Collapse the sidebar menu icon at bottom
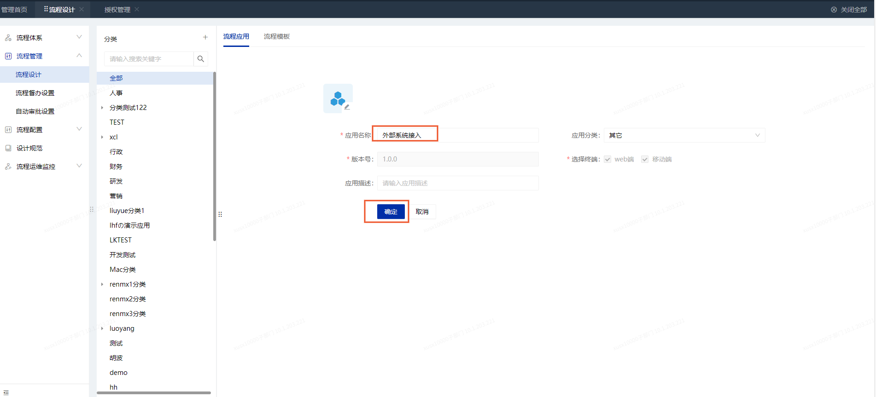 [x=6, y=392]
